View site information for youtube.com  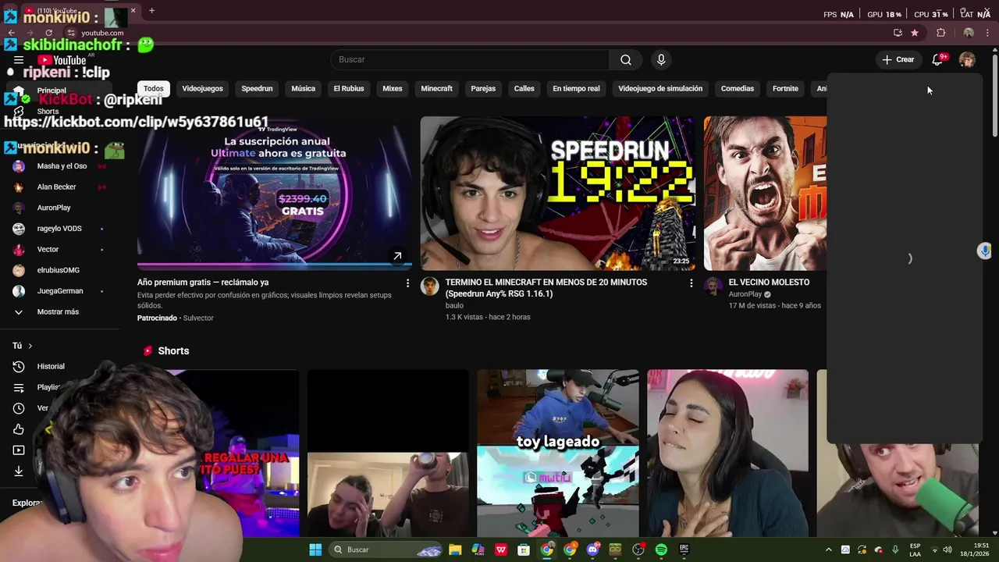(x=70, y=33)
